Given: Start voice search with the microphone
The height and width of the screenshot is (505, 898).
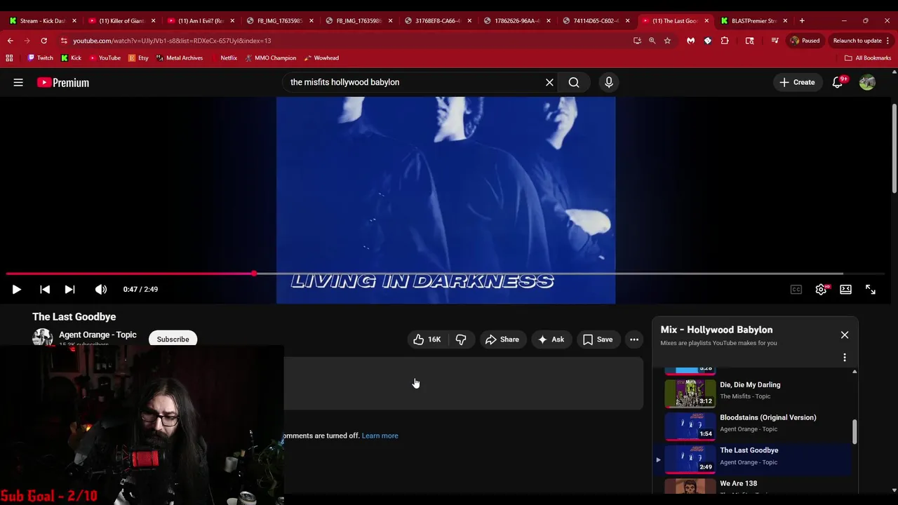Looking at the screenshot, I should point(609,83).
